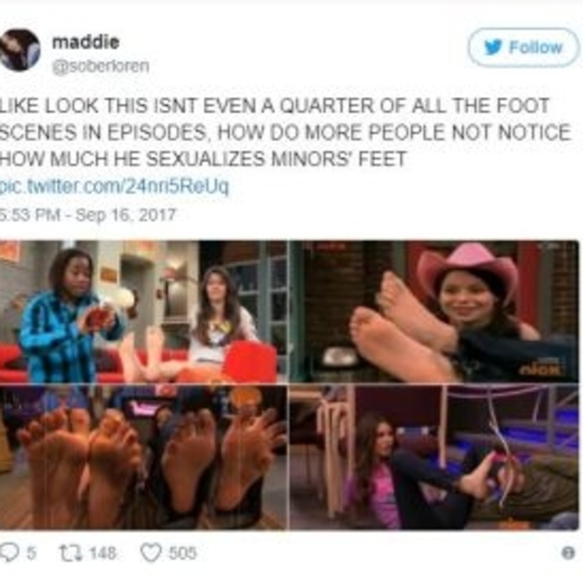Open the 5:53 PM Sep 16, 2017 timestamp

[x=88, y=215]
